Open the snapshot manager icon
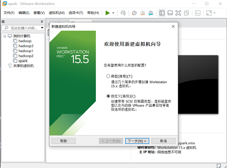 pos(151,13)
